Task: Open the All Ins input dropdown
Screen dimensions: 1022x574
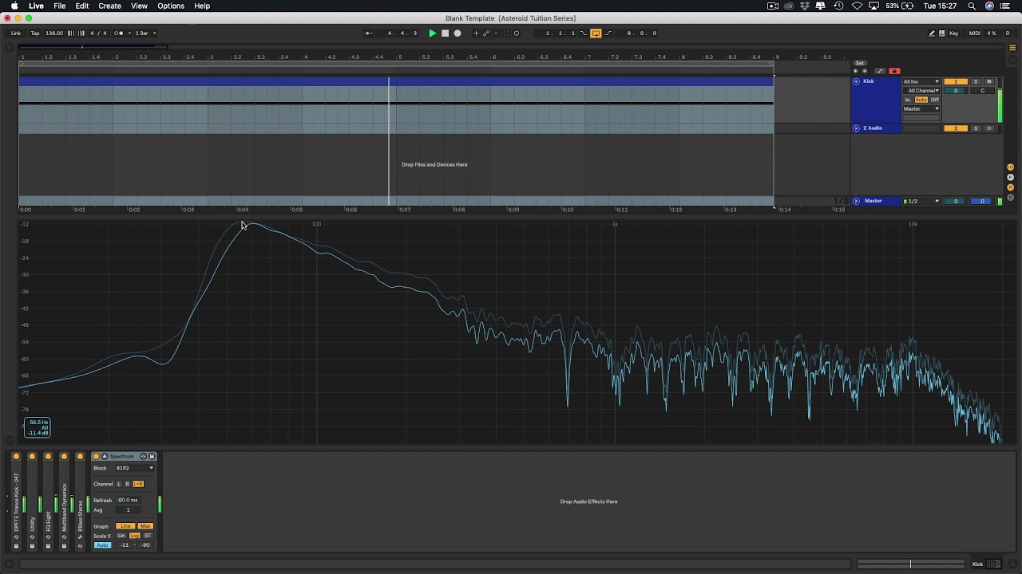Action: [x=921, y=81]
